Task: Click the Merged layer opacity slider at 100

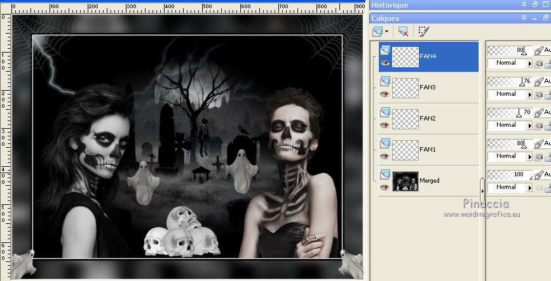Action: (x=510, y=174)
